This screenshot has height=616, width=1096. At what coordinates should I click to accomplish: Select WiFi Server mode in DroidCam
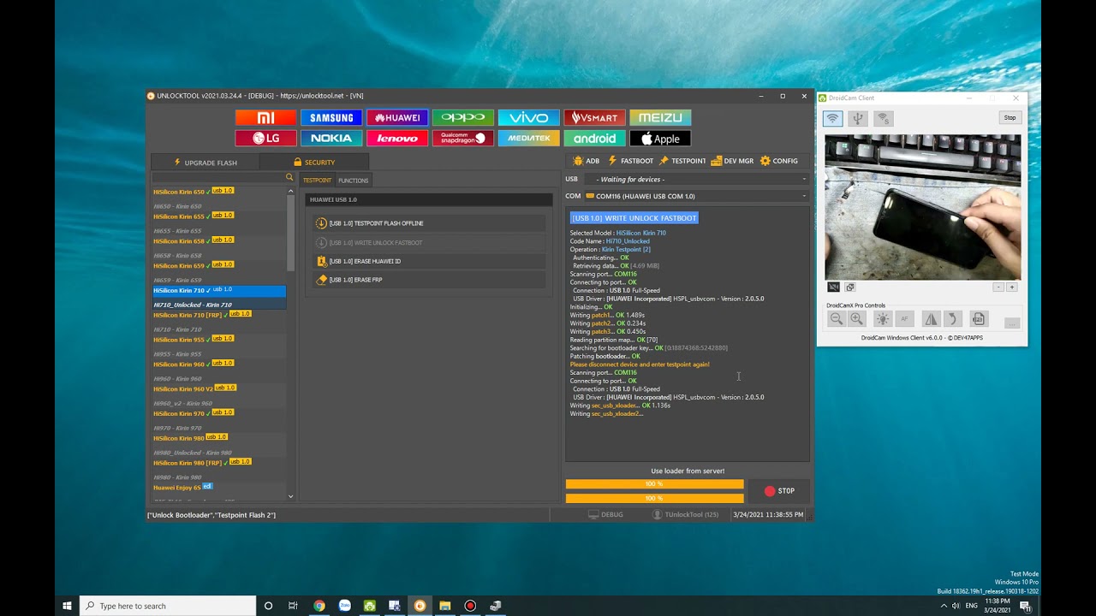[x=884, y=119]
